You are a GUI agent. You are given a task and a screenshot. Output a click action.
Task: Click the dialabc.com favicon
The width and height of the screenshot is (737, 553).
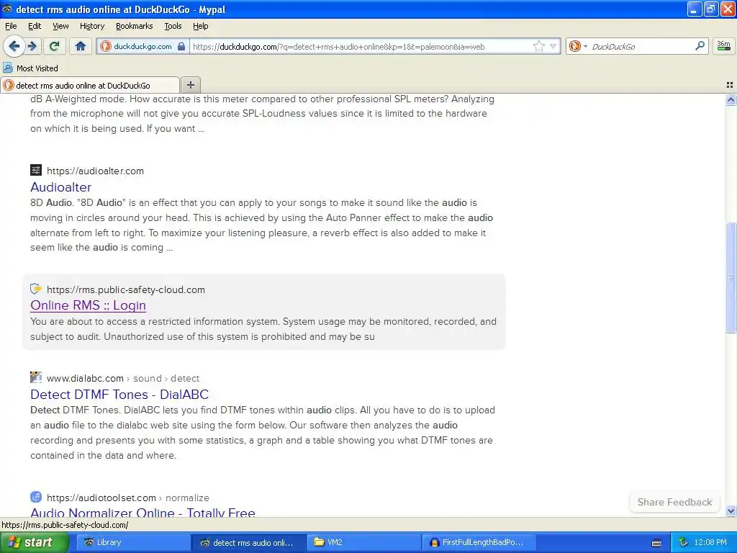coord(36,377)
